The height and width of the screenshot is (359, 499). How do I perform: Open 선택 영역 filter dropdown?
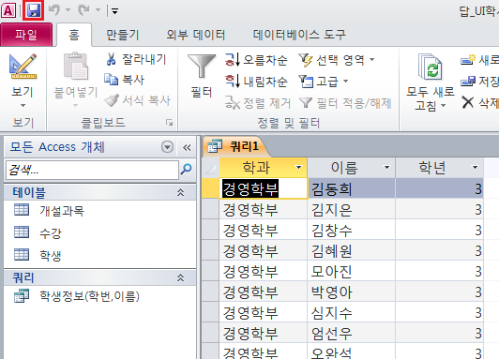click(337, 60)
